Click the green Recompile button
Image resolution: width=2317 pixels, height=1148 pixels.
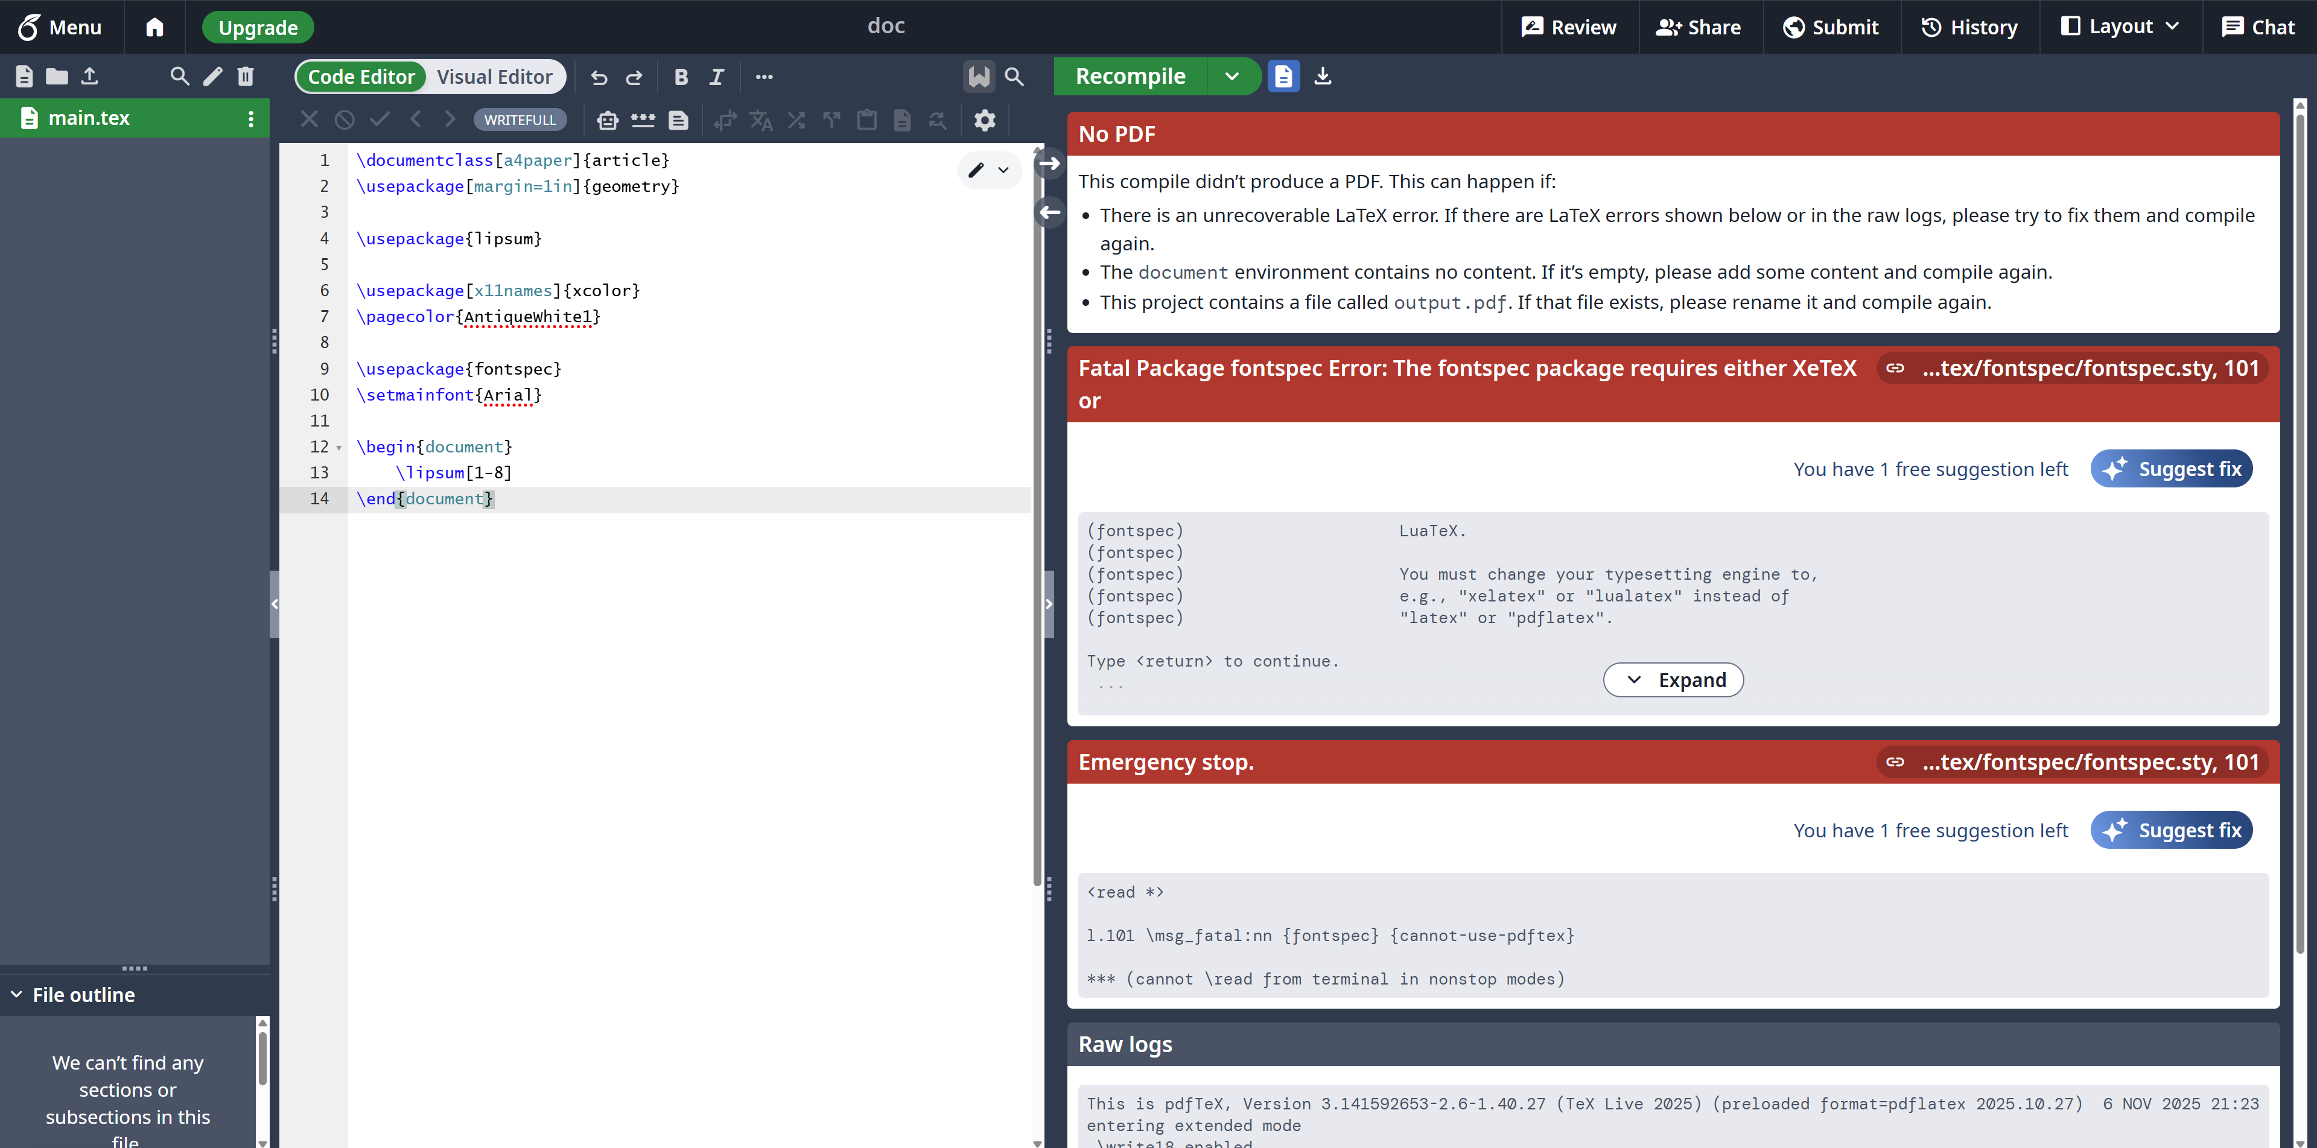pyautogui.click(x=1130, y=77)
